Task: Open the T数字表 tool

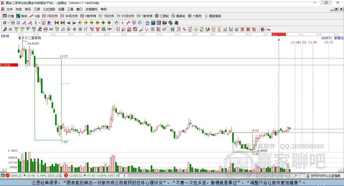Action: click(144, 16)
